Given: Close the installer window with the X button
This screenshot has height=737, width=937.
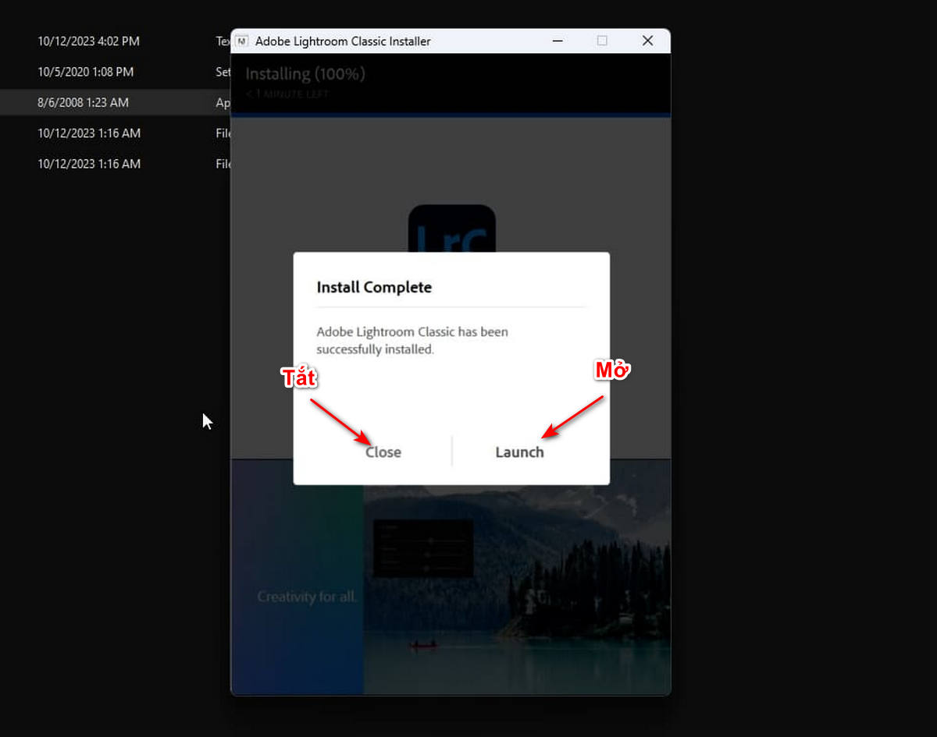Looking at the screenshot, I should tap(647, 41).
